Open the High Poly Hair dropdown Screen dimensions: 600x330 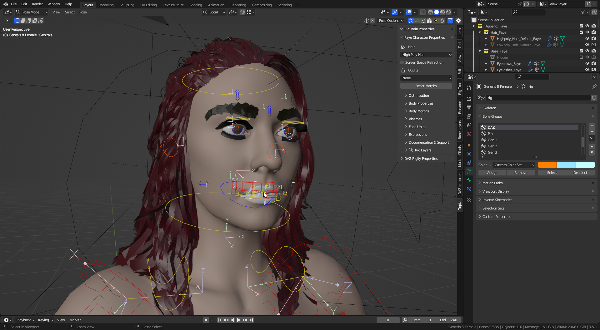[x=426, y=55]
